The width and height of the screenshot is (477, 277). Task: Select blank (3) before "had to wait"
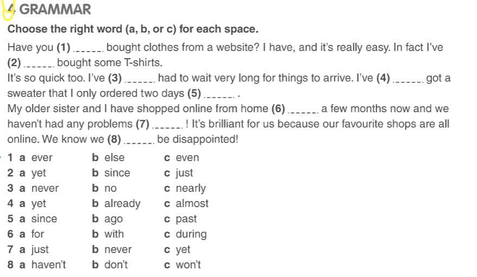(140, 79)
